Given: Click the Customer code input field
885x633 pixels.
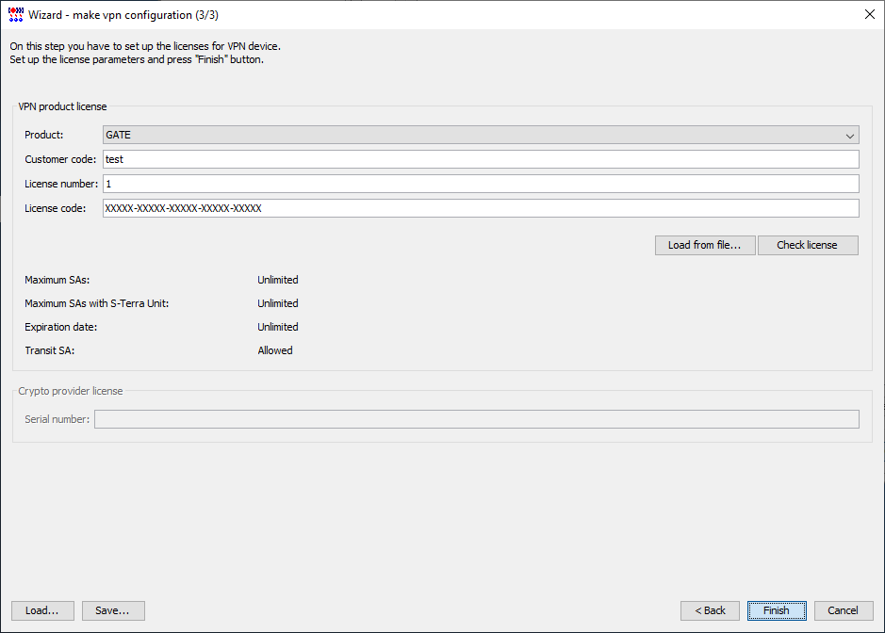Looking at the screenshot, I should click(481, 159).
